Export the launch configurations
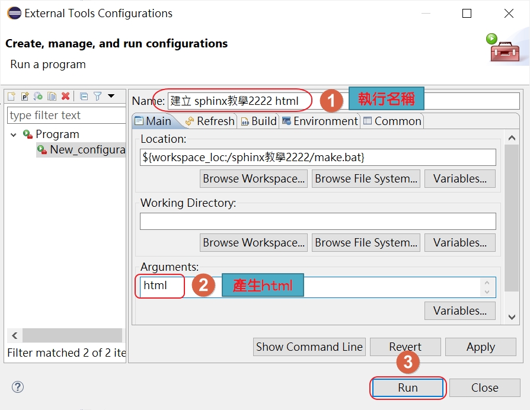Viewport: 530px width, 410px height. point(38,96)
